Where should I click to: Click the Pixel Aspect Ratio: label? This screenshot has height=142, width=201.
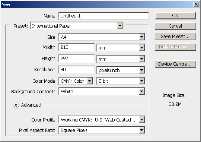click(38, 130)
